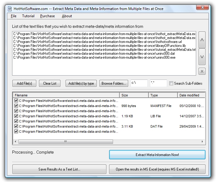Click the application icon in the title bar

click(x=10, y=9)
